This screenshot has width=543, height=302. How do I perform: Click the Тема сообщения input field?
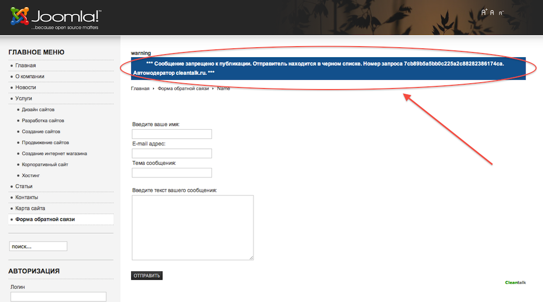pyautogui.click(x=172, y=173)
